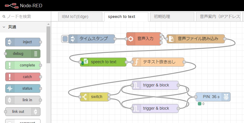
Task: Select the 音声入力 node on the canvas
Action: click(143, 39)
